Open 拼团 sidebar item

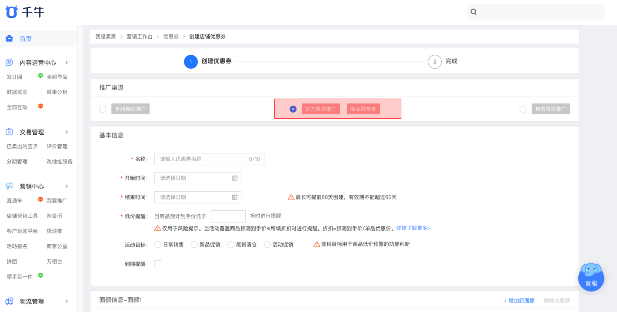12,262
